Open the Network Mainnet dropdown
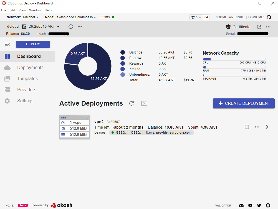The image size is (278, 209). click(x=31, y=17)
